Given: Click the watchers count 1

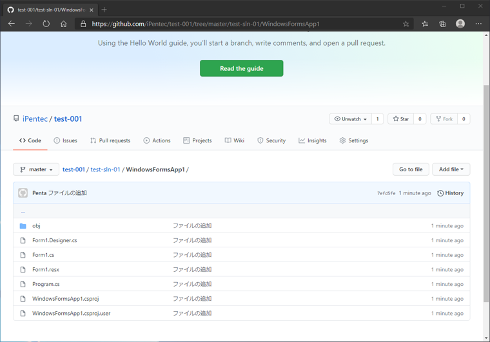Looking at the screenshot, I should coord(378,119).
